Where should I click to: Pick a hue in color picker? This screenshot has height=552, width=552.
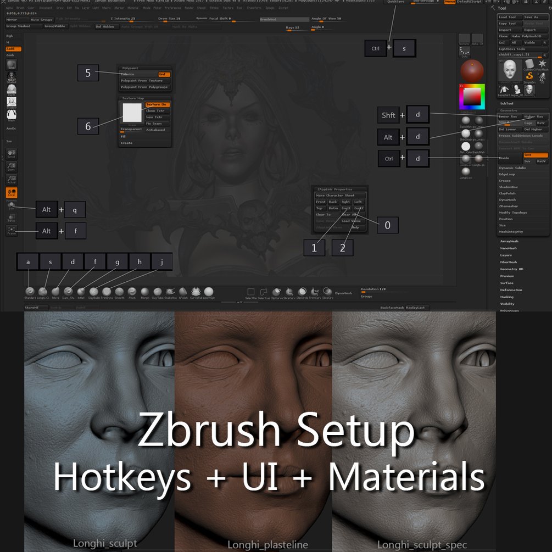(472, 97)
